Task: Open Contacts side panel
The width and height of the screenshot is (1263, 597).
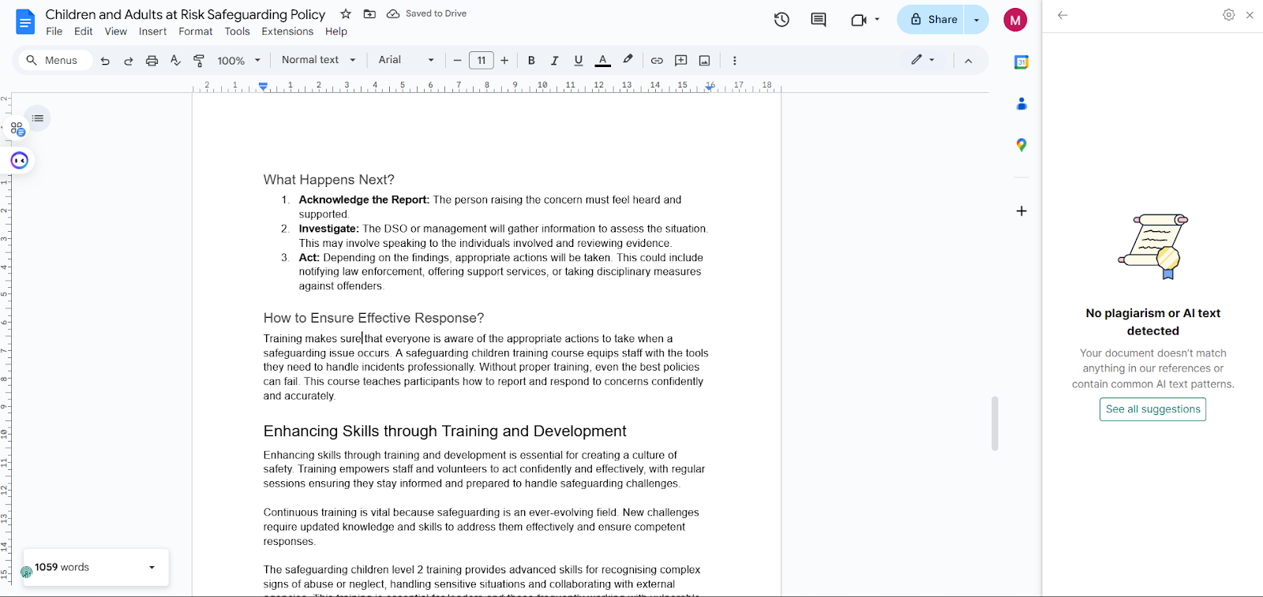Action: (1021, 103)
